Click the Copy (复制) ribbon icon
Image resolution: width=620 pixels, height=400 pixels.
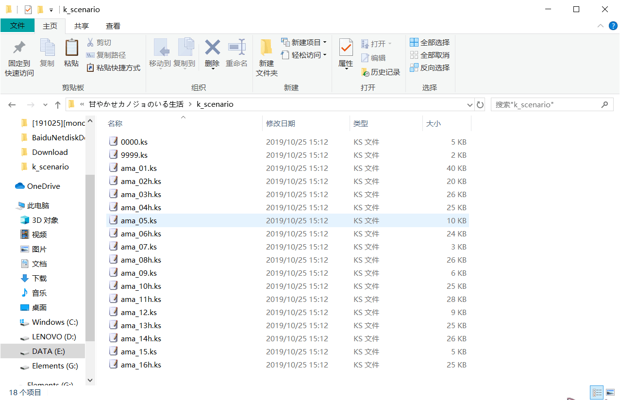click(x=47, y=48)
